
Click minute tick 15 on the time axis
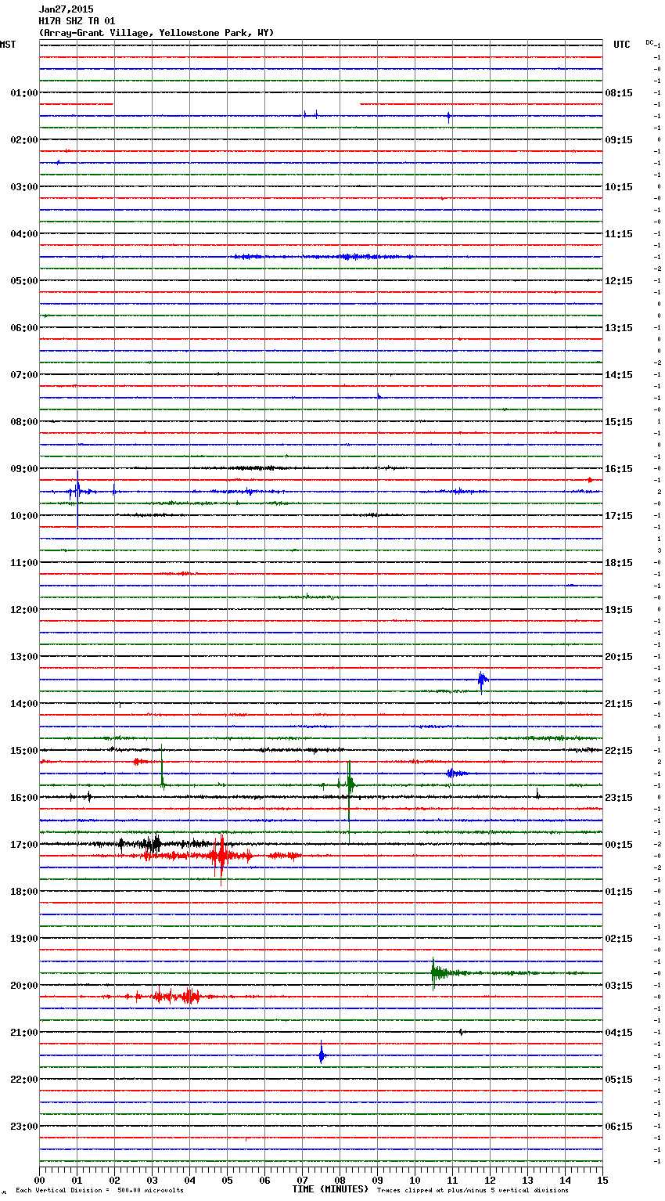tap(602, 1180)
